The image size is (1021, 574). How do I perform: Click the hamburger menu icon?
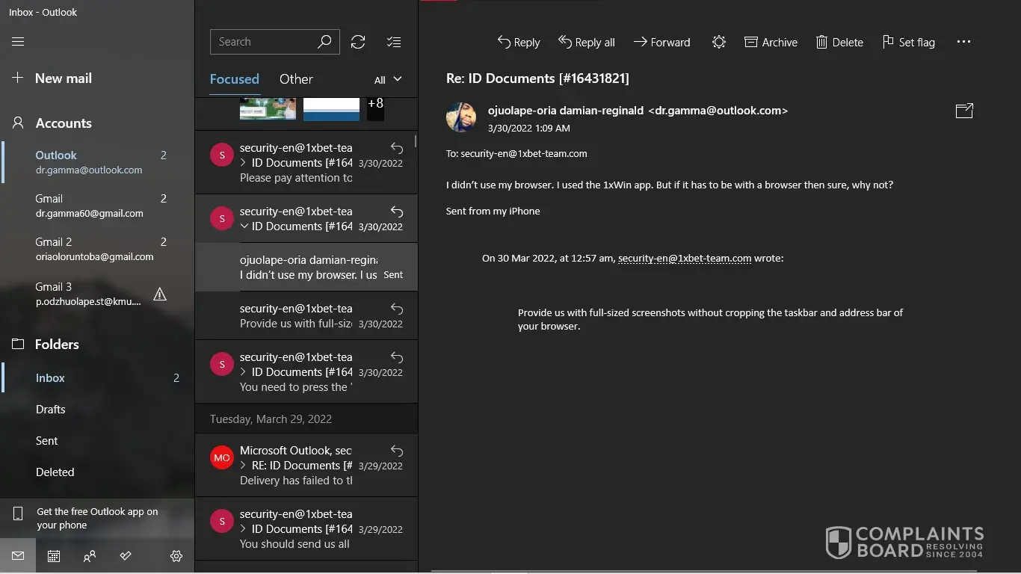18,42
